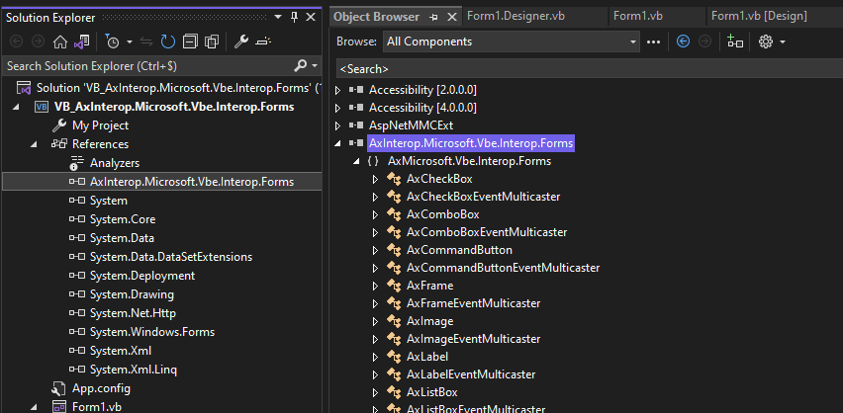843x413 pixels.
Task: Expand the AxCommandButton class
Action: pyautogui.click(x=375, y=250)
